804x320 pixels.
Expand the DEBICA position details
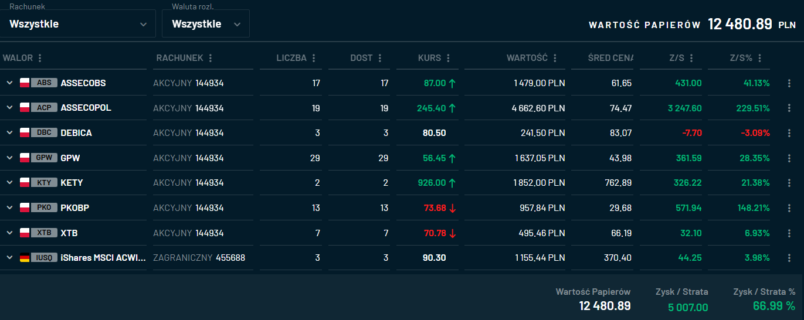point(9,133)
